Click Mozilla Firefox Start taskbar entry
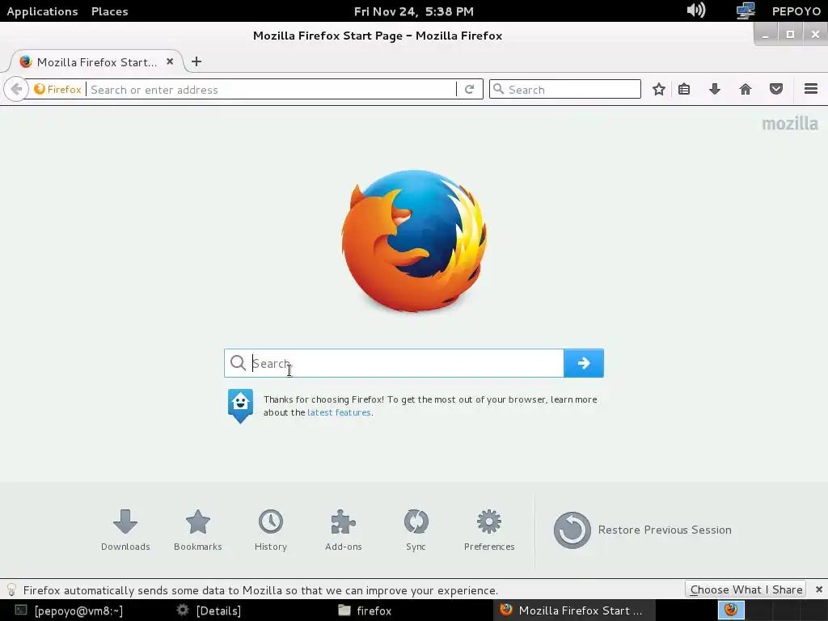Screen dimensions: 828x621 tap(573, 610)
